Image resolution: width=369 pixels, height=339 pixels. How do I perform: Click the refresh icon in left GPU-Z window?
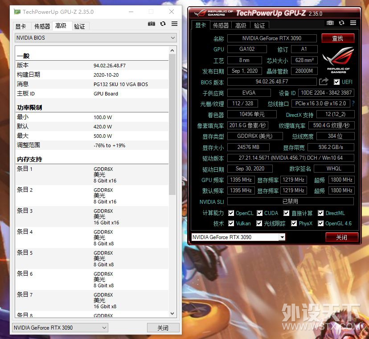coord(163,24)
